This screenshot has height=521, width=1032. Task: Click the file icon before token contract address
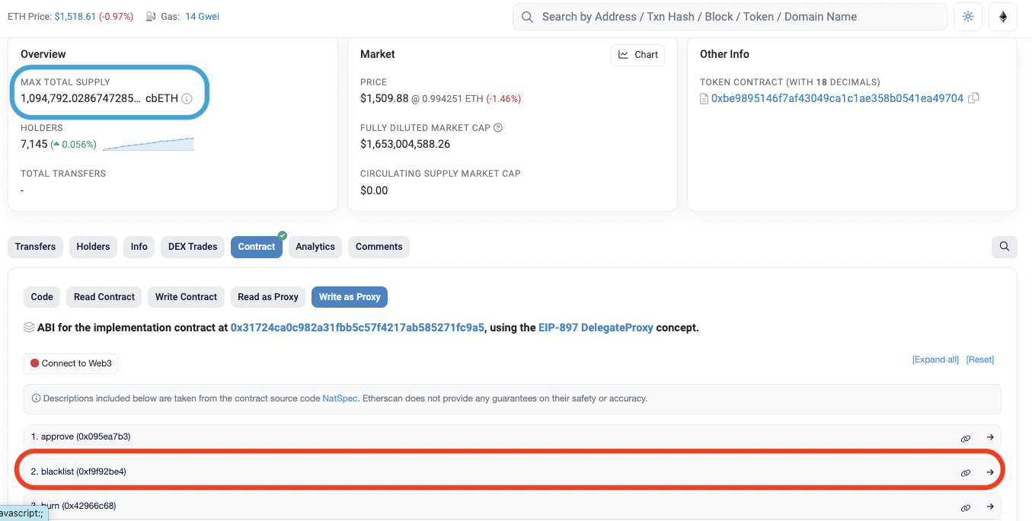[x=705, y=98]
